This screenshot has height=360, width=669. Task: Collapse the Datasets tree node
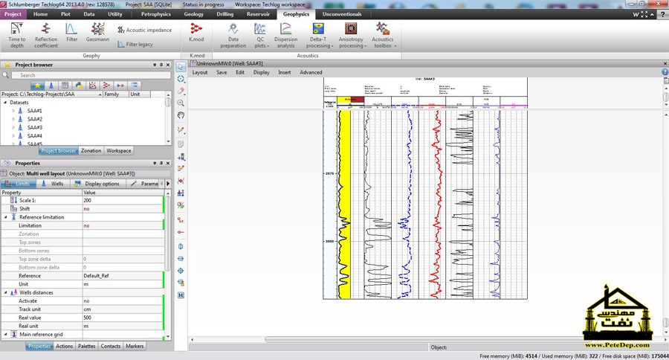click(x=5, y=103)
